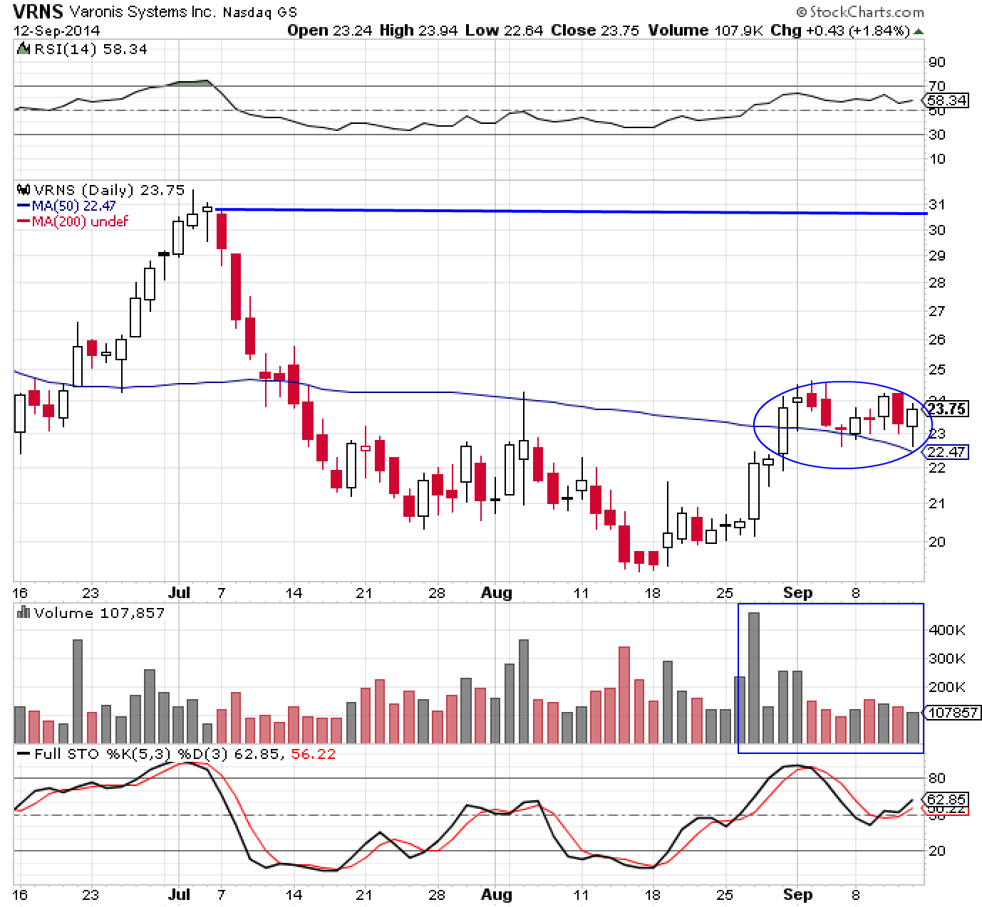Click the VRNS (Daily) 23.75 legend text

coord(108,190)
